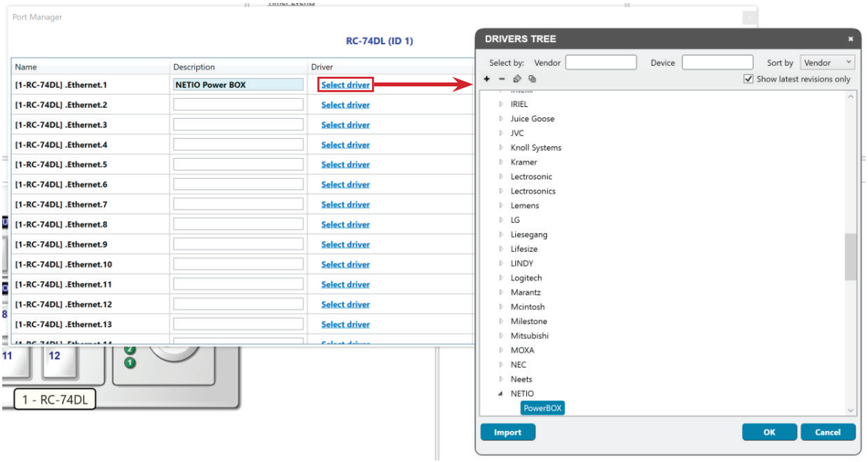The image size is (868, 462).
Task: Confirm with the OK button
Action: pyautogui.click(x=769, y=432)
